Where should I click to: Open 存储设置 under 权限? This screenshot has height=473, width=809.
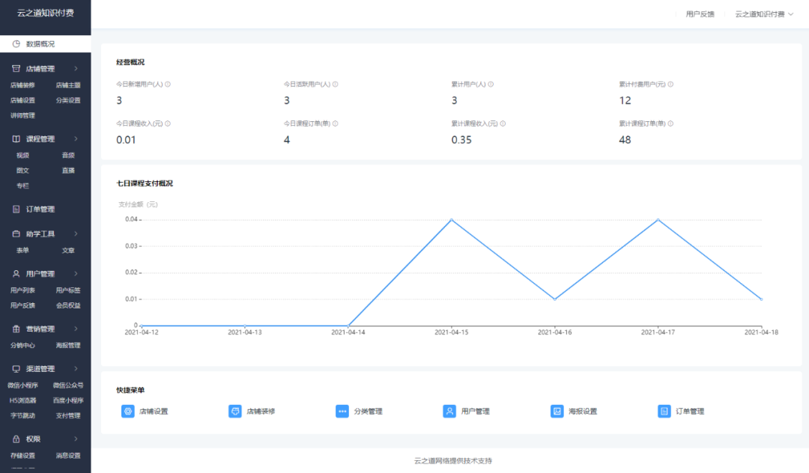point(22,456)
